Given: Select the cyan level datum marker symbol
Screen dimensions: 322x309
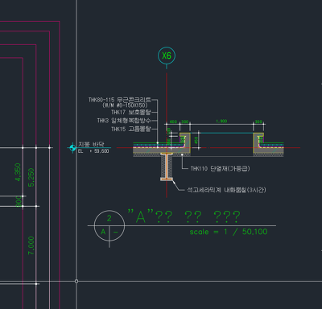Looking at the screenshot, I should coord(72,148).
